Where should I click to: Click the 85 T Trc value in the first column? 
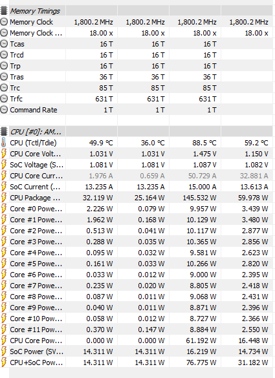click(105, 88)
